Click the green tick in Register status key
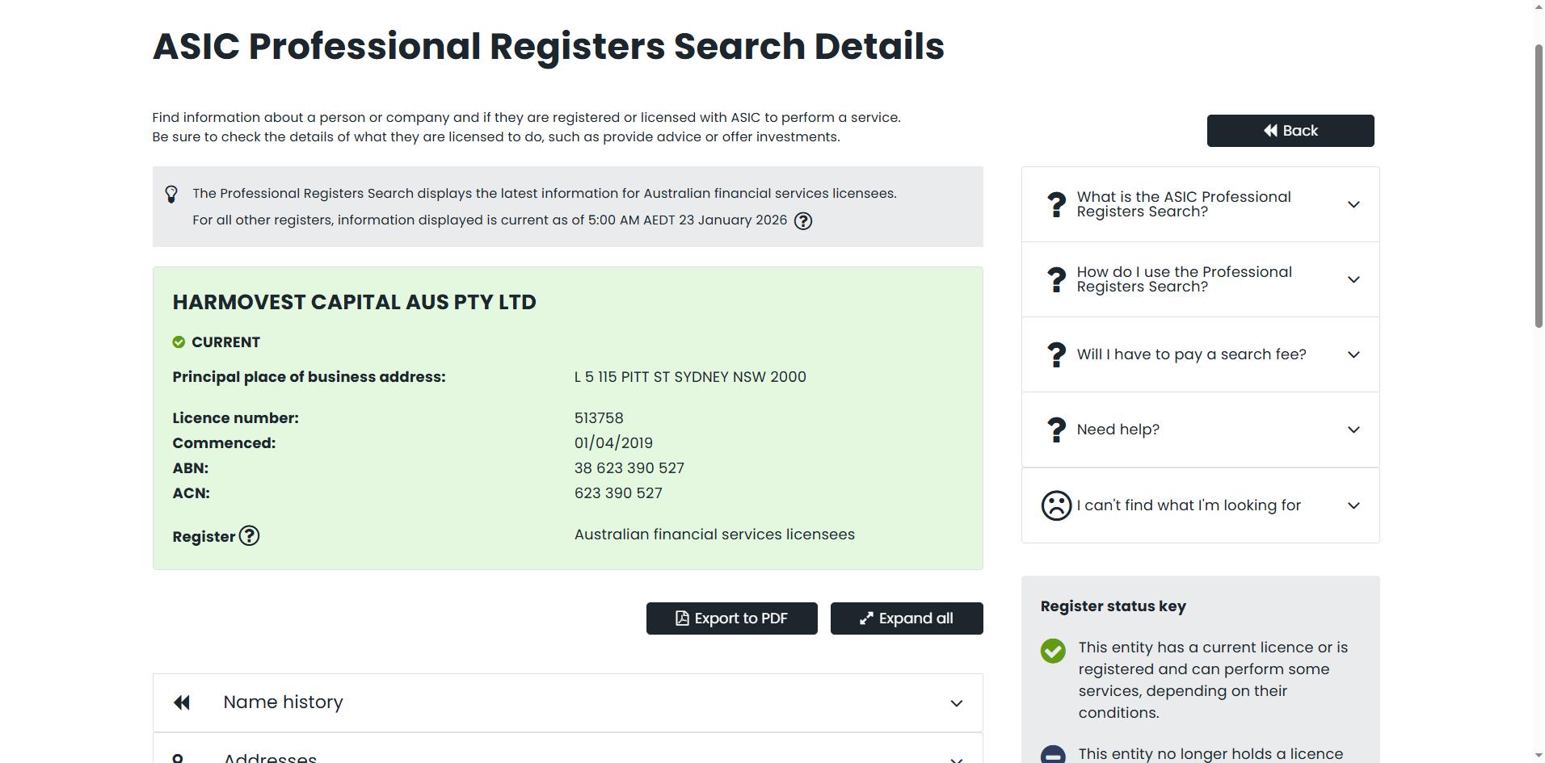The height and width of the screenshot is (763, 1545). [1053, 651]
